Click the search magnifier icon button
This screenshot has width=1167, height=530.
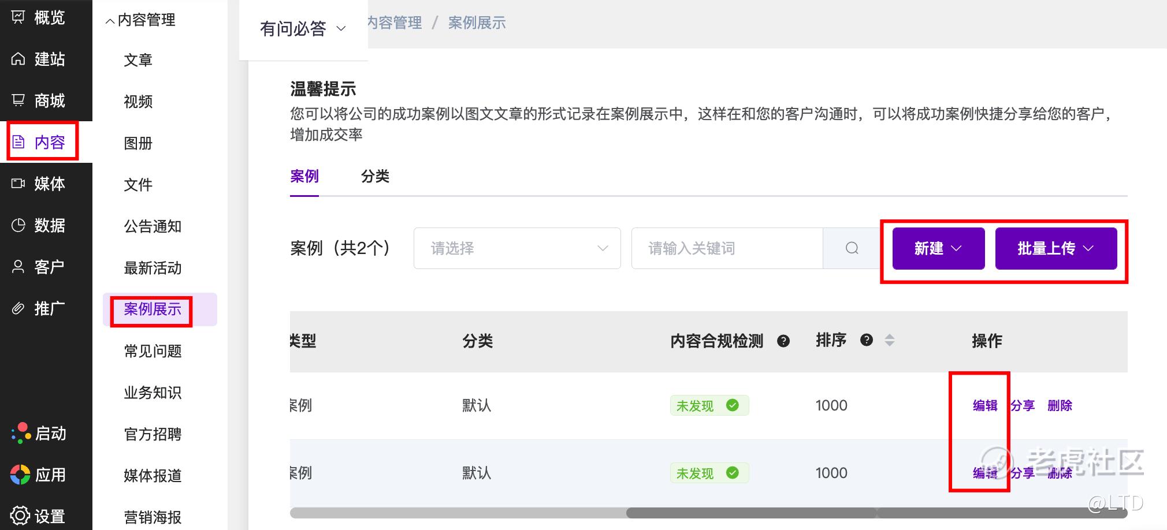click(852, 248)
